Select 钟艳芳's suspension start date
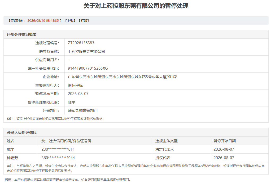The height and width of the screenshot is (183, 271). tap(224, 158)
